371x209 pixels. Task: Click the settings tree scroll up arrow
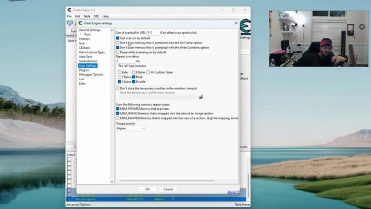pyautogui.click(x=112, y=30)
